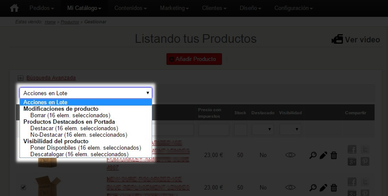388x196 pixels.
Task: Select the highlighted Acciones en Lote option
Action: 85,102
